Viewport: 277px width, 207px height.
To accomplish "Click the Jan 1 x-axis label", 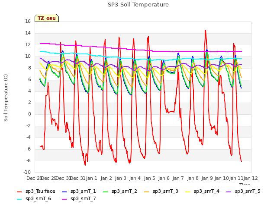I will [x=92, y=178].
